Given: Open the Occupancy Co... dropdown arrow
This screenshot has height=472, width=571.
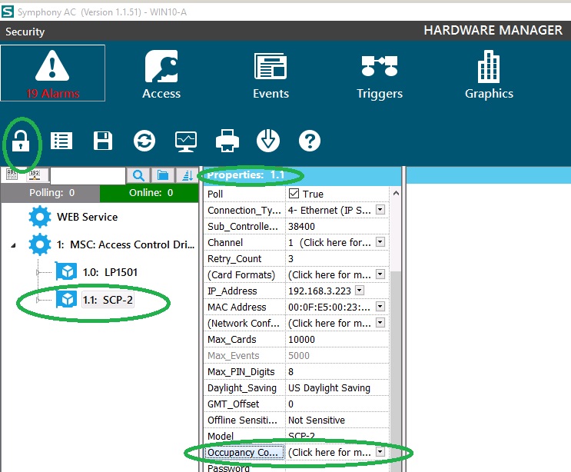Looking at the screenshot, I should point(380,452).
